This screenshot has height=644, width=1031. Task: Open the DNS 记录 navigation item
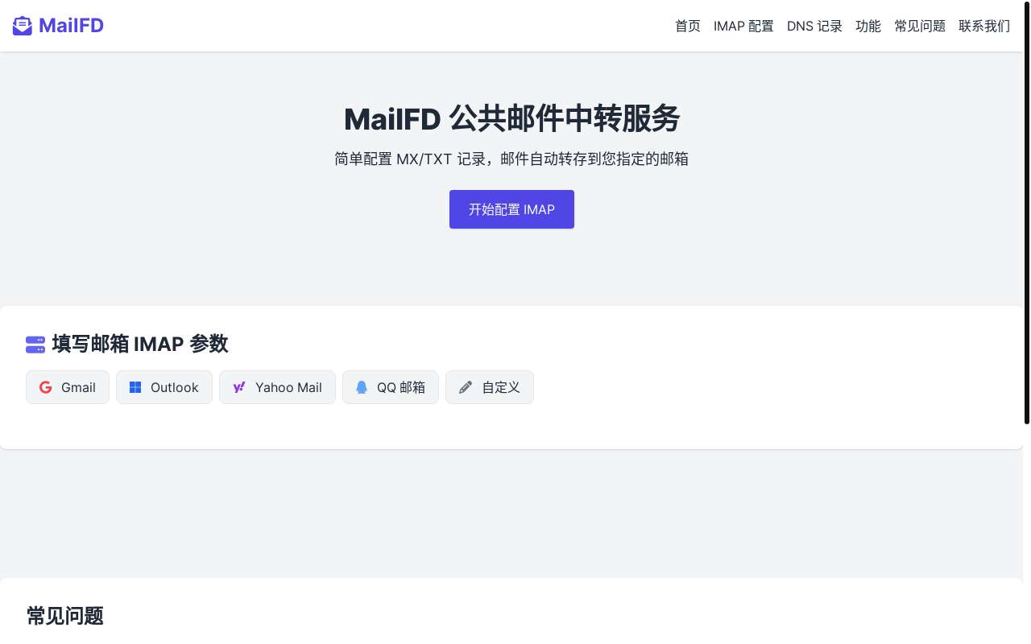pos(814,26)
